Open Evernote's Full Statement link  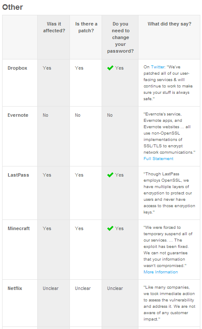click(158, 159)
